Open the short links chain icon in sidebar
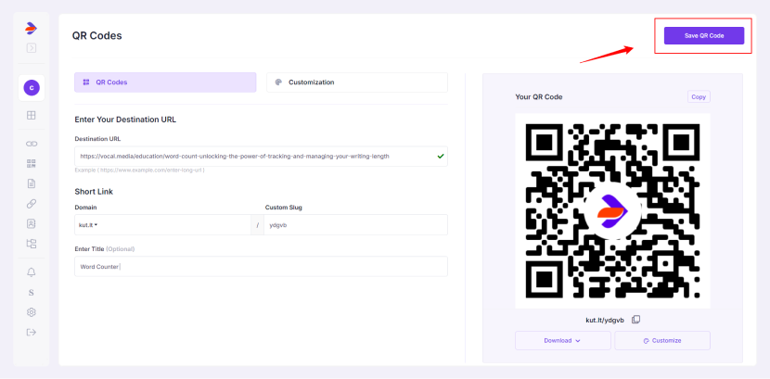Screen dimensions: 770x379 point(32,144)
